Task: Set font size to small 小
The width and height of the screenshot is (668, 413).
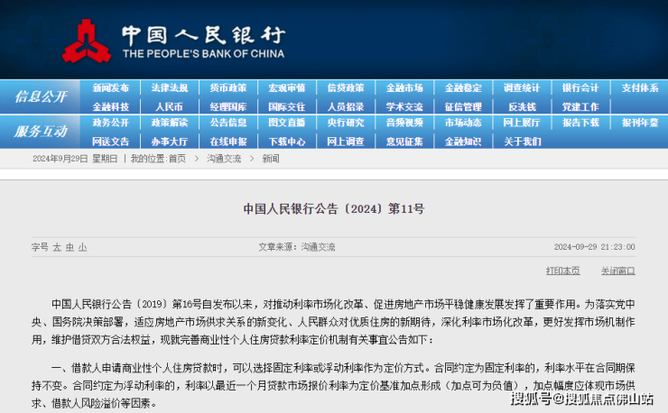Action: 82,246
